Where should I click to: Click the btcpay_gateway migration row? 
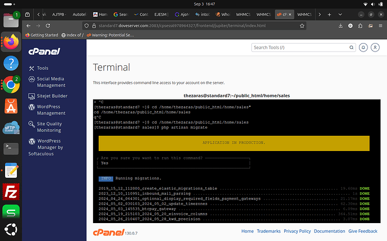pyautogui.click(x=234, y=209)
